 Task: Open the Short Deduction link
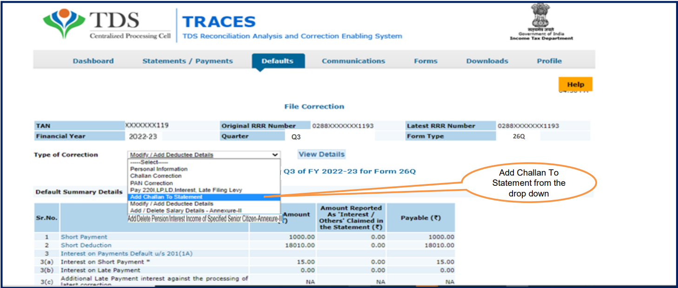86,245
